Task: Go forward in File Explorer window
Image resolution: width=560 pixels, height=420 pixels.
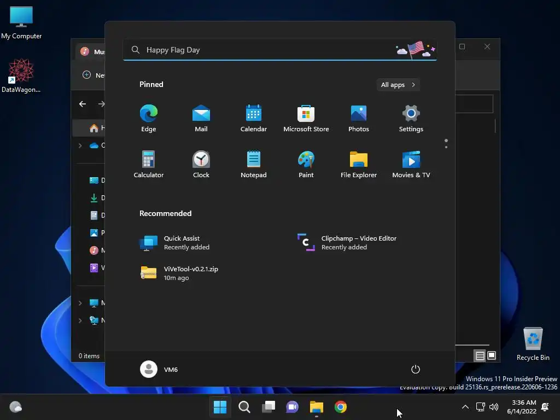Action: [x=101, y=104]
